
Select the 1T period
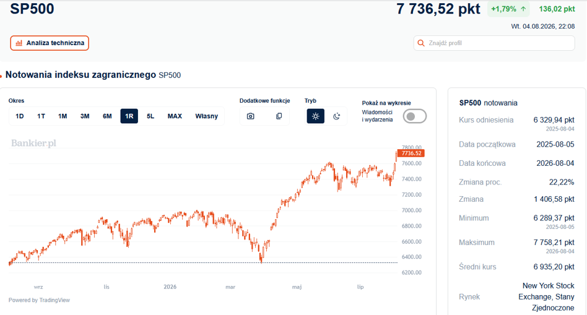(x=41, y=116)
